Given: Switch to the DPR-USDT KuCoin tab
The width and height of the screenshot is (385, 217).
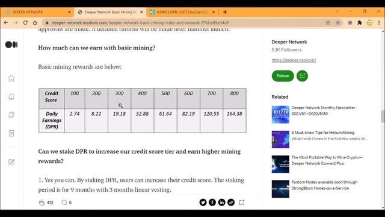Looking at the screenshot, I should (182, 12).
